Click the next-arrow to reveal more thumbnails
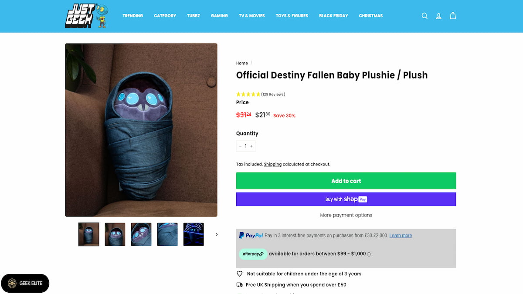523x294 pixels. click(217, 234)
